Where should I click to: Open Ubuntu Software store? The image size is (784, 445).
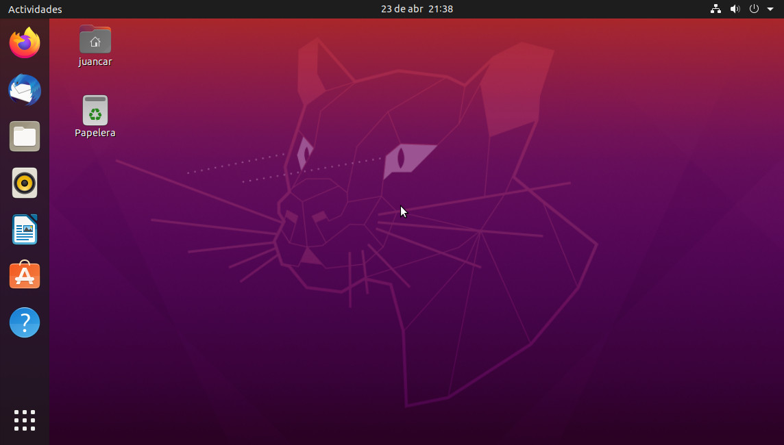pos(25,275)
